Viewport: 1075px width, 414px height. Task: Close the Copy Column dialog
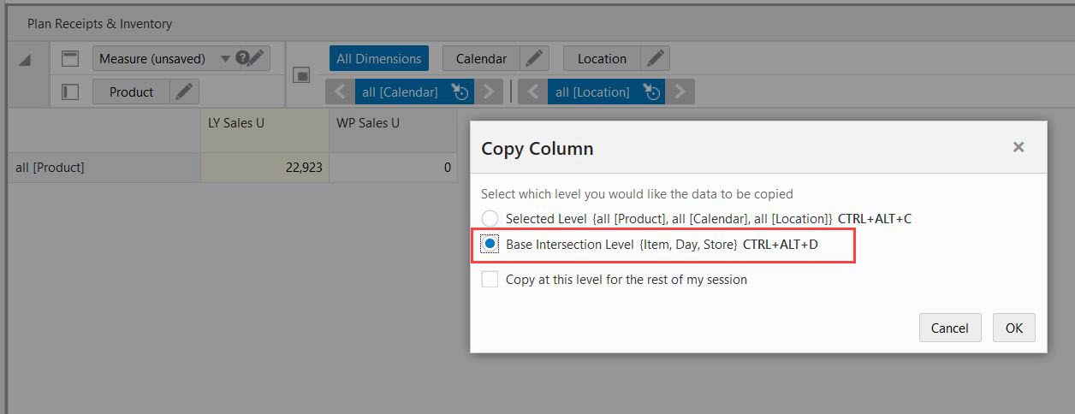coord(1019,147)
